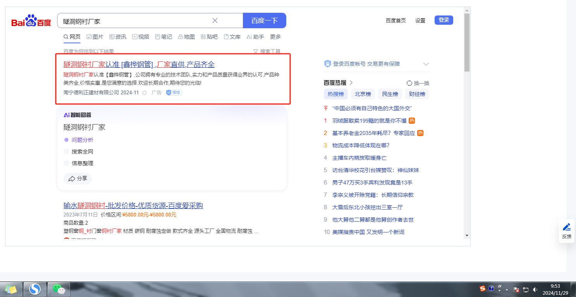576x297 pixels.
Task: Refresh hot searches with 换一换
Action: (x=418, y=83)
